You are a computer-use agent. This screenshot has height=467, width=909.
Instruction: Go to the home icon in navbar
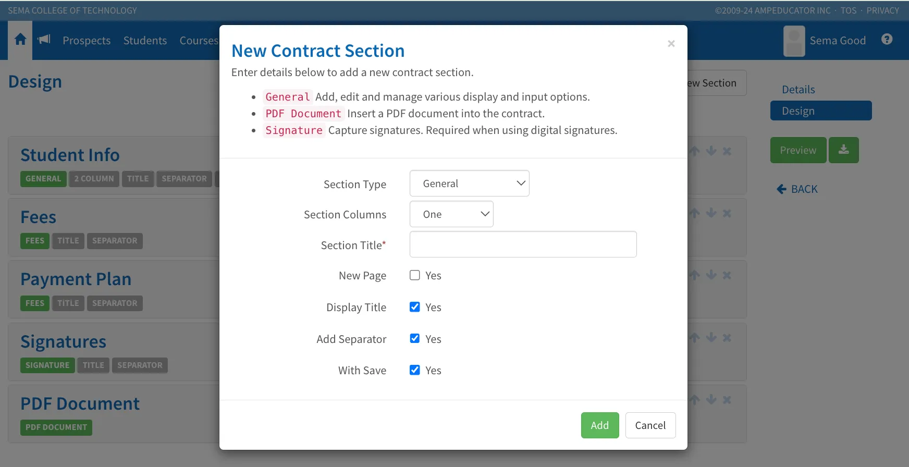coord(20,40)
